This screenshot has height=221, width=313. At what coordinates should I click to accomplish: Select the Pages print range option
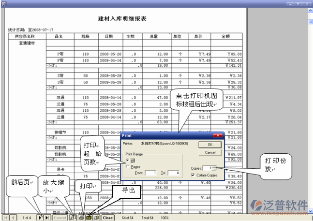pos(128,166)
